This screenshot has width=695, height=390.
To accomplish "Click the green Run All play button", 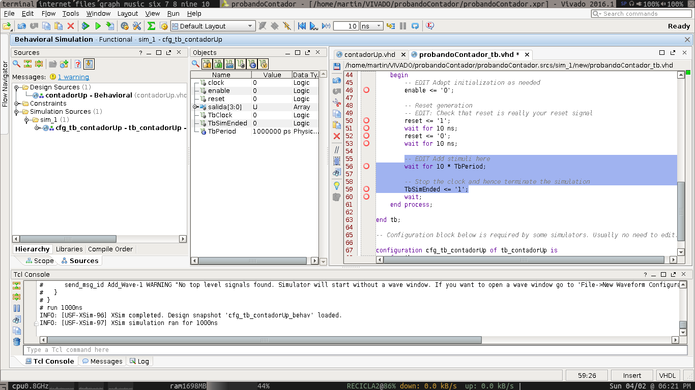I will click(98, 26).
